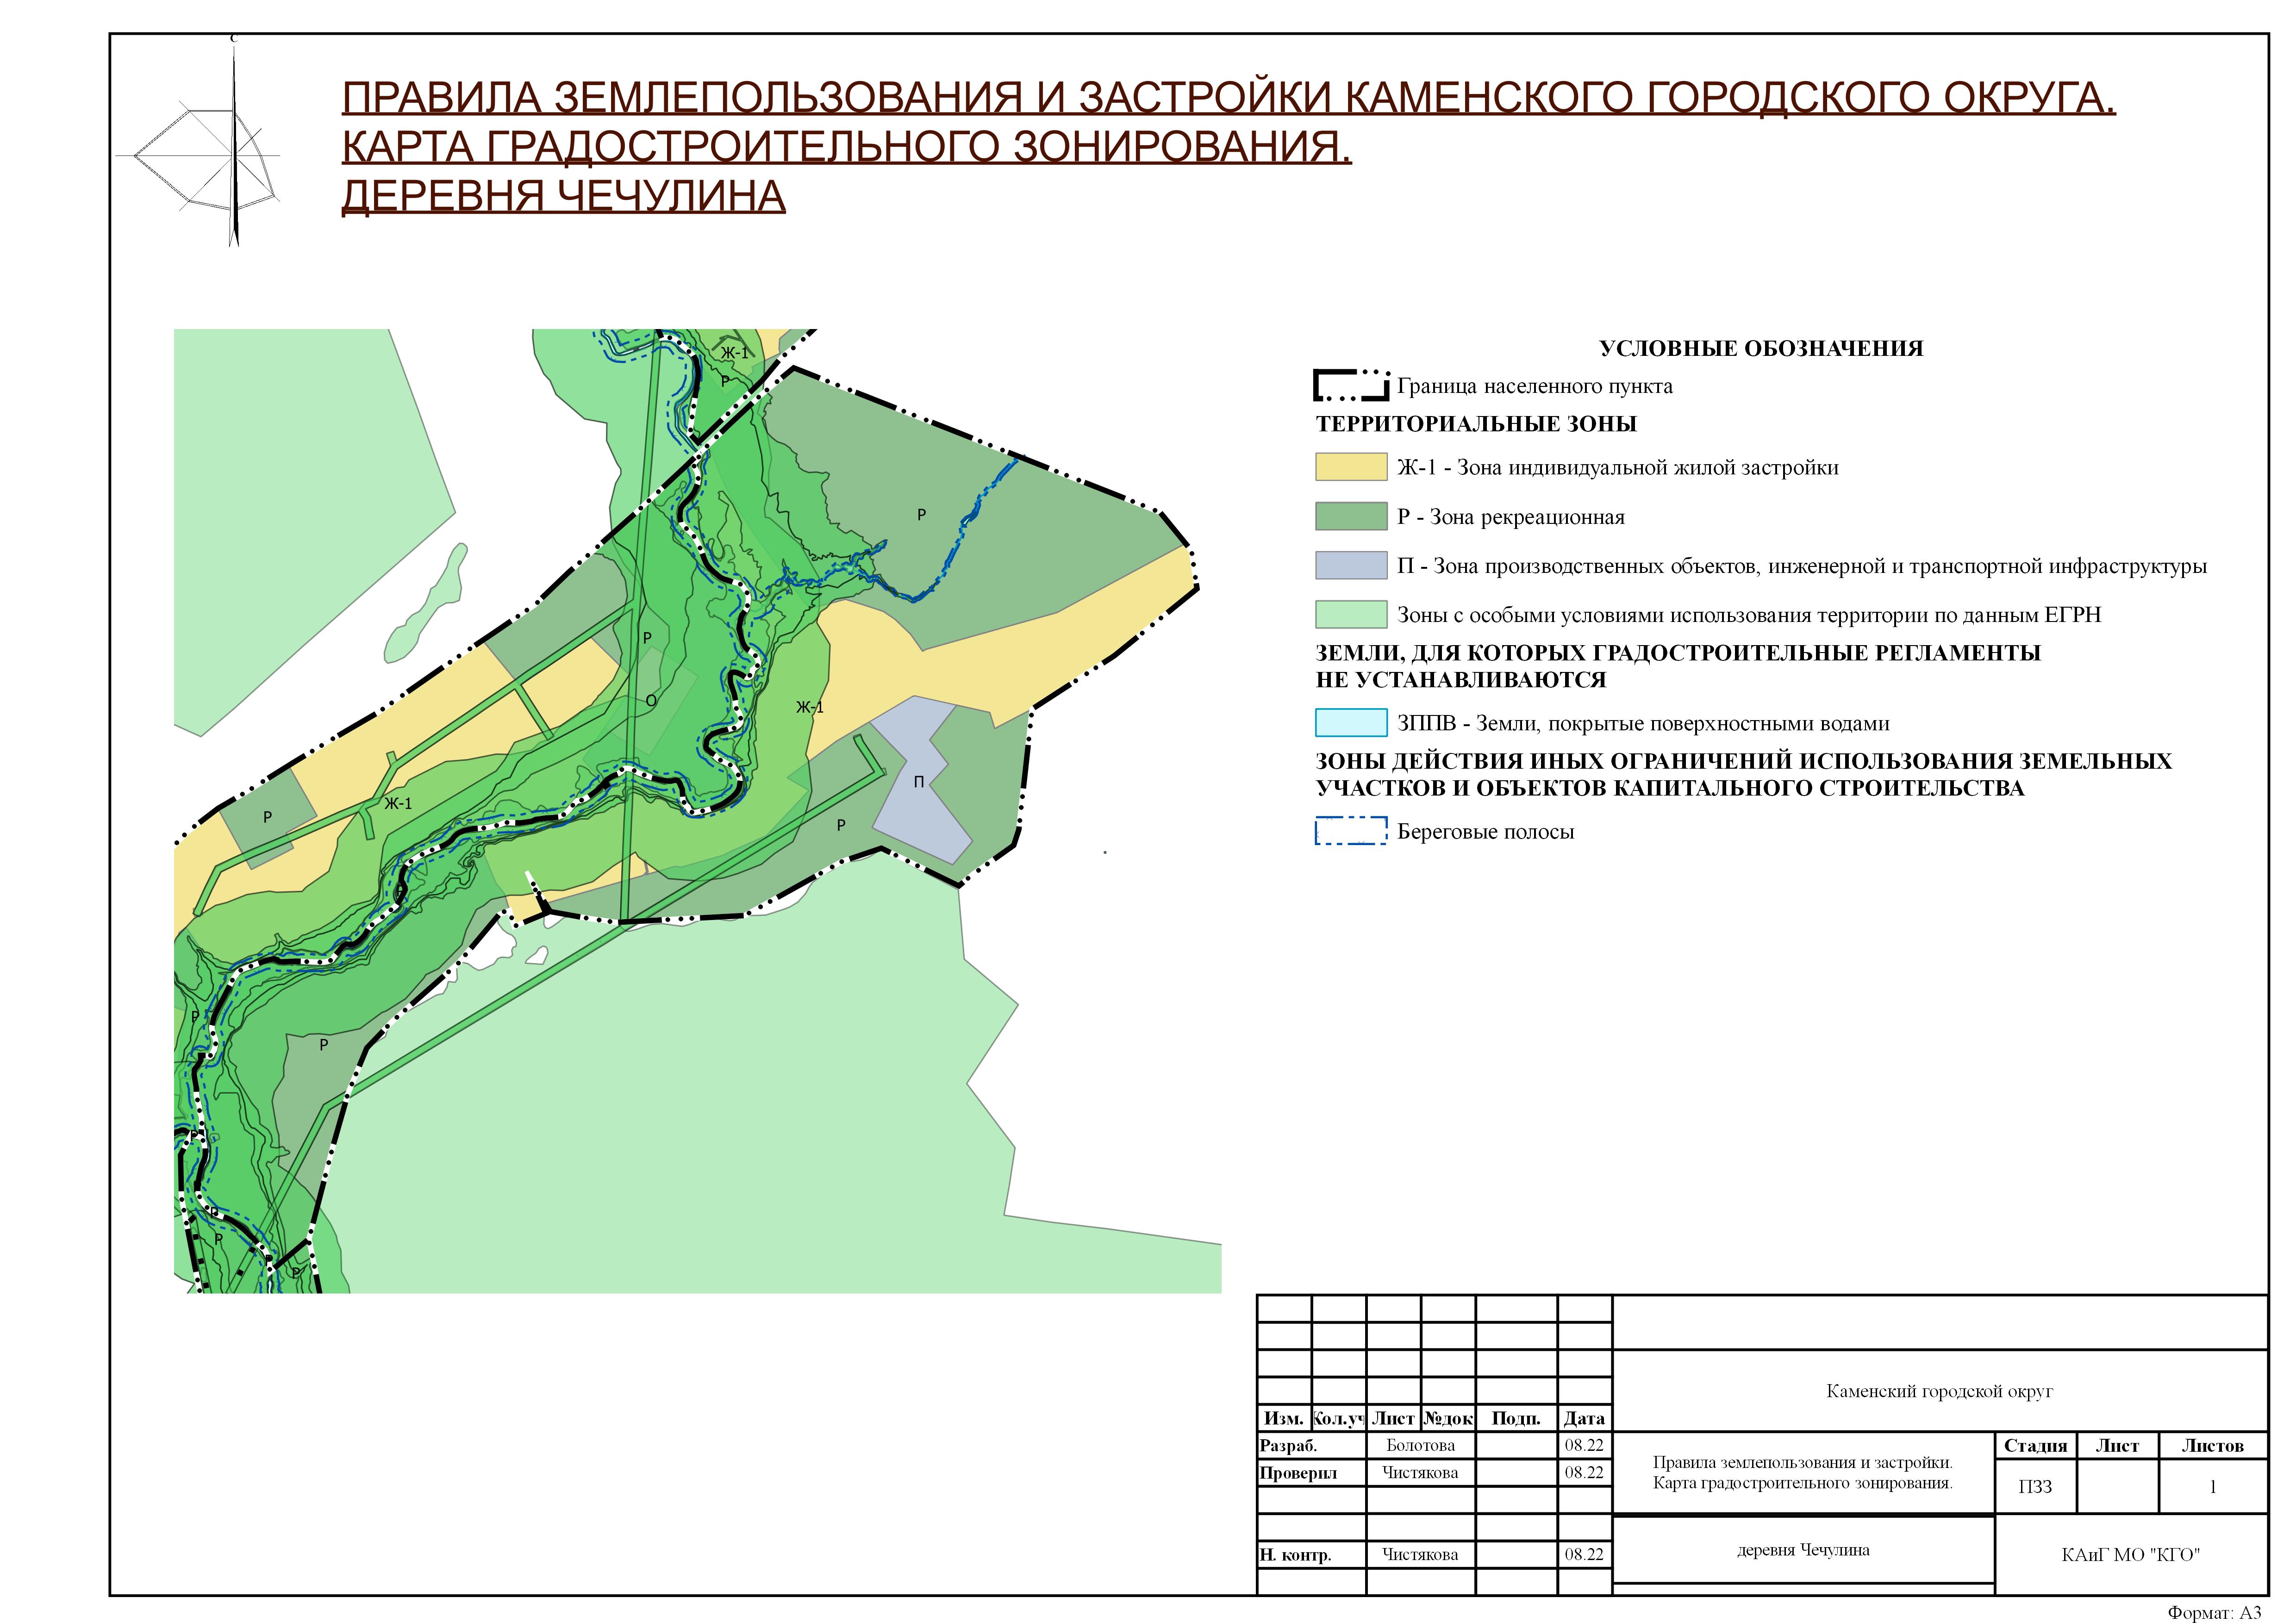Click the П production and infrastructure zone description text
The width and height of the screenshot is (2296, 1623).
[x=1802, y=566]
